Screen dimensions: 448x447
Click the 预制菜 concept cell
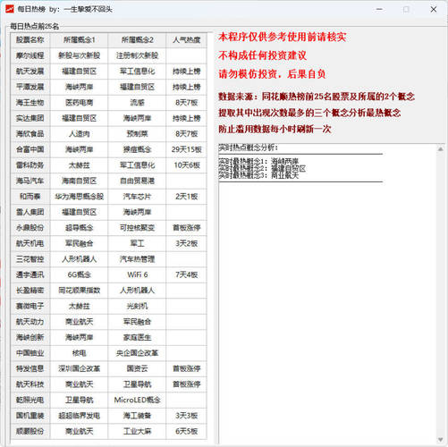(137, 134)
